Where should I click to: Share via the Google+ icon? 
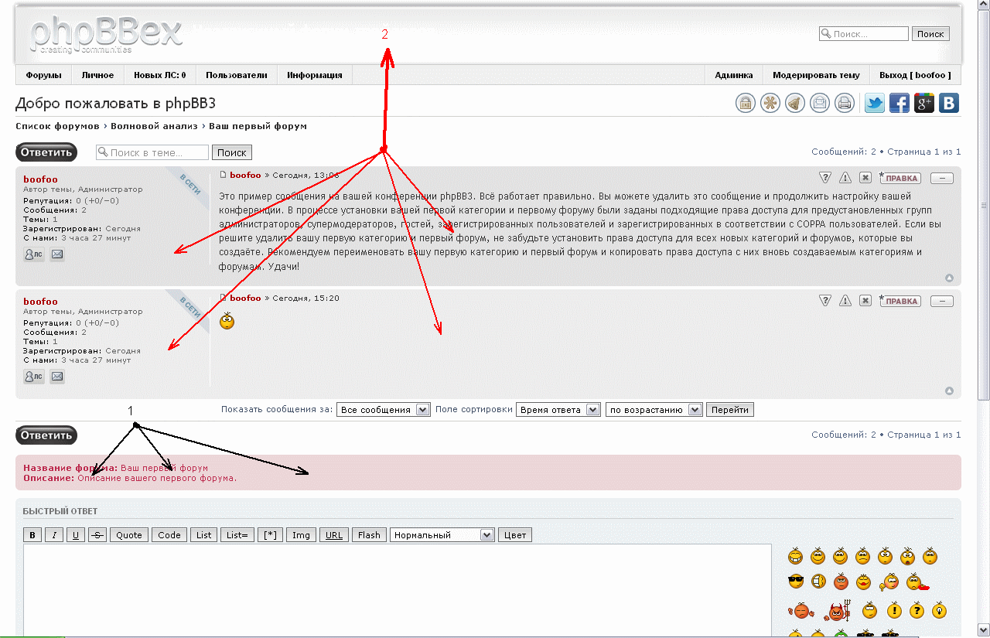tap(924, 104)
